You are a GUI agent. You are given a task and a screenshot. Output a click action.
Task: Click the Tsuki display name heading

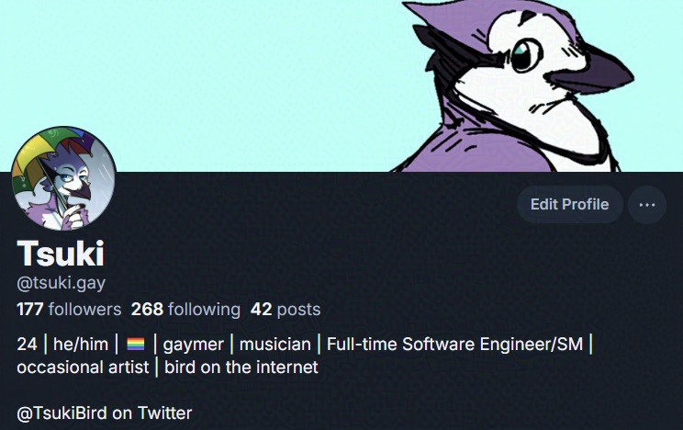click(x=61, y=254)
